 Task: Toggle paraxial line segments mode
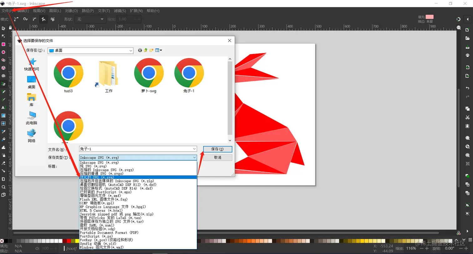click(x=53, y=19)
